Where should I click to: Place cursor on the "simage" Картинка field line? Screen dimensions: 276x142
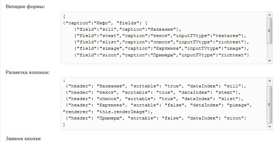[x=161, y=48]
